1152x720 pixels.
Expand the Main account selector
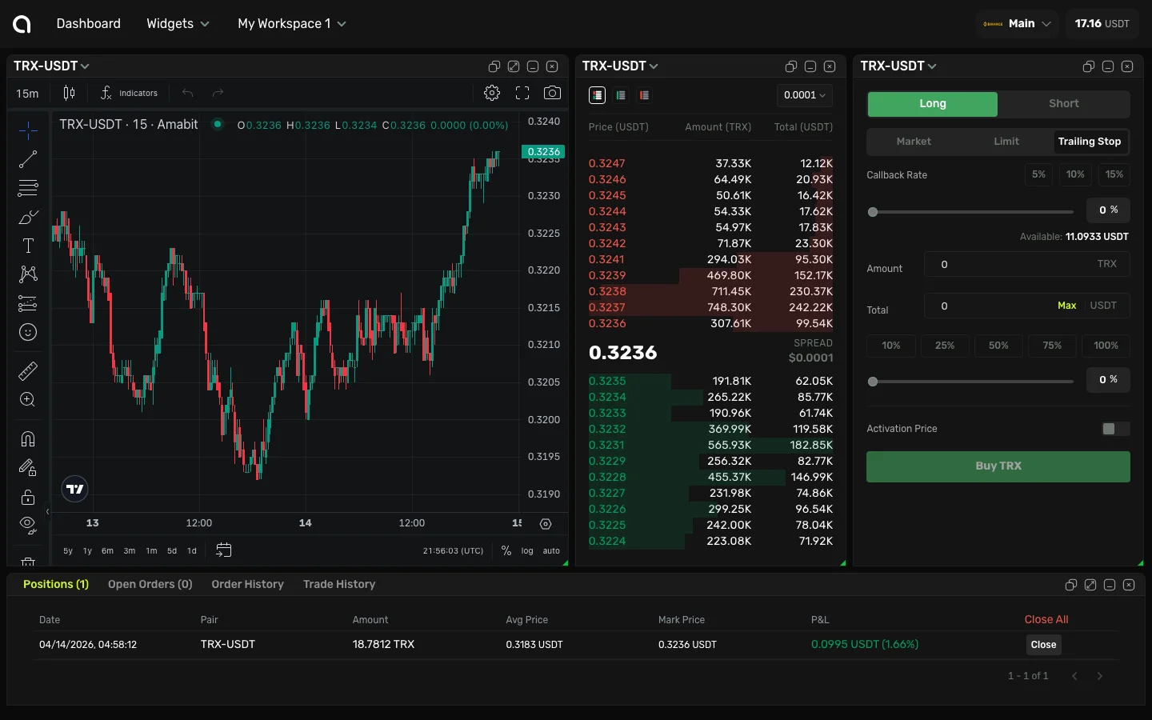point(1017,23)
